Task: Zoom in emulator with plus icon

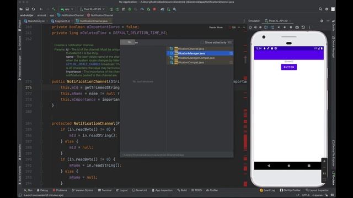Action: 324,161
